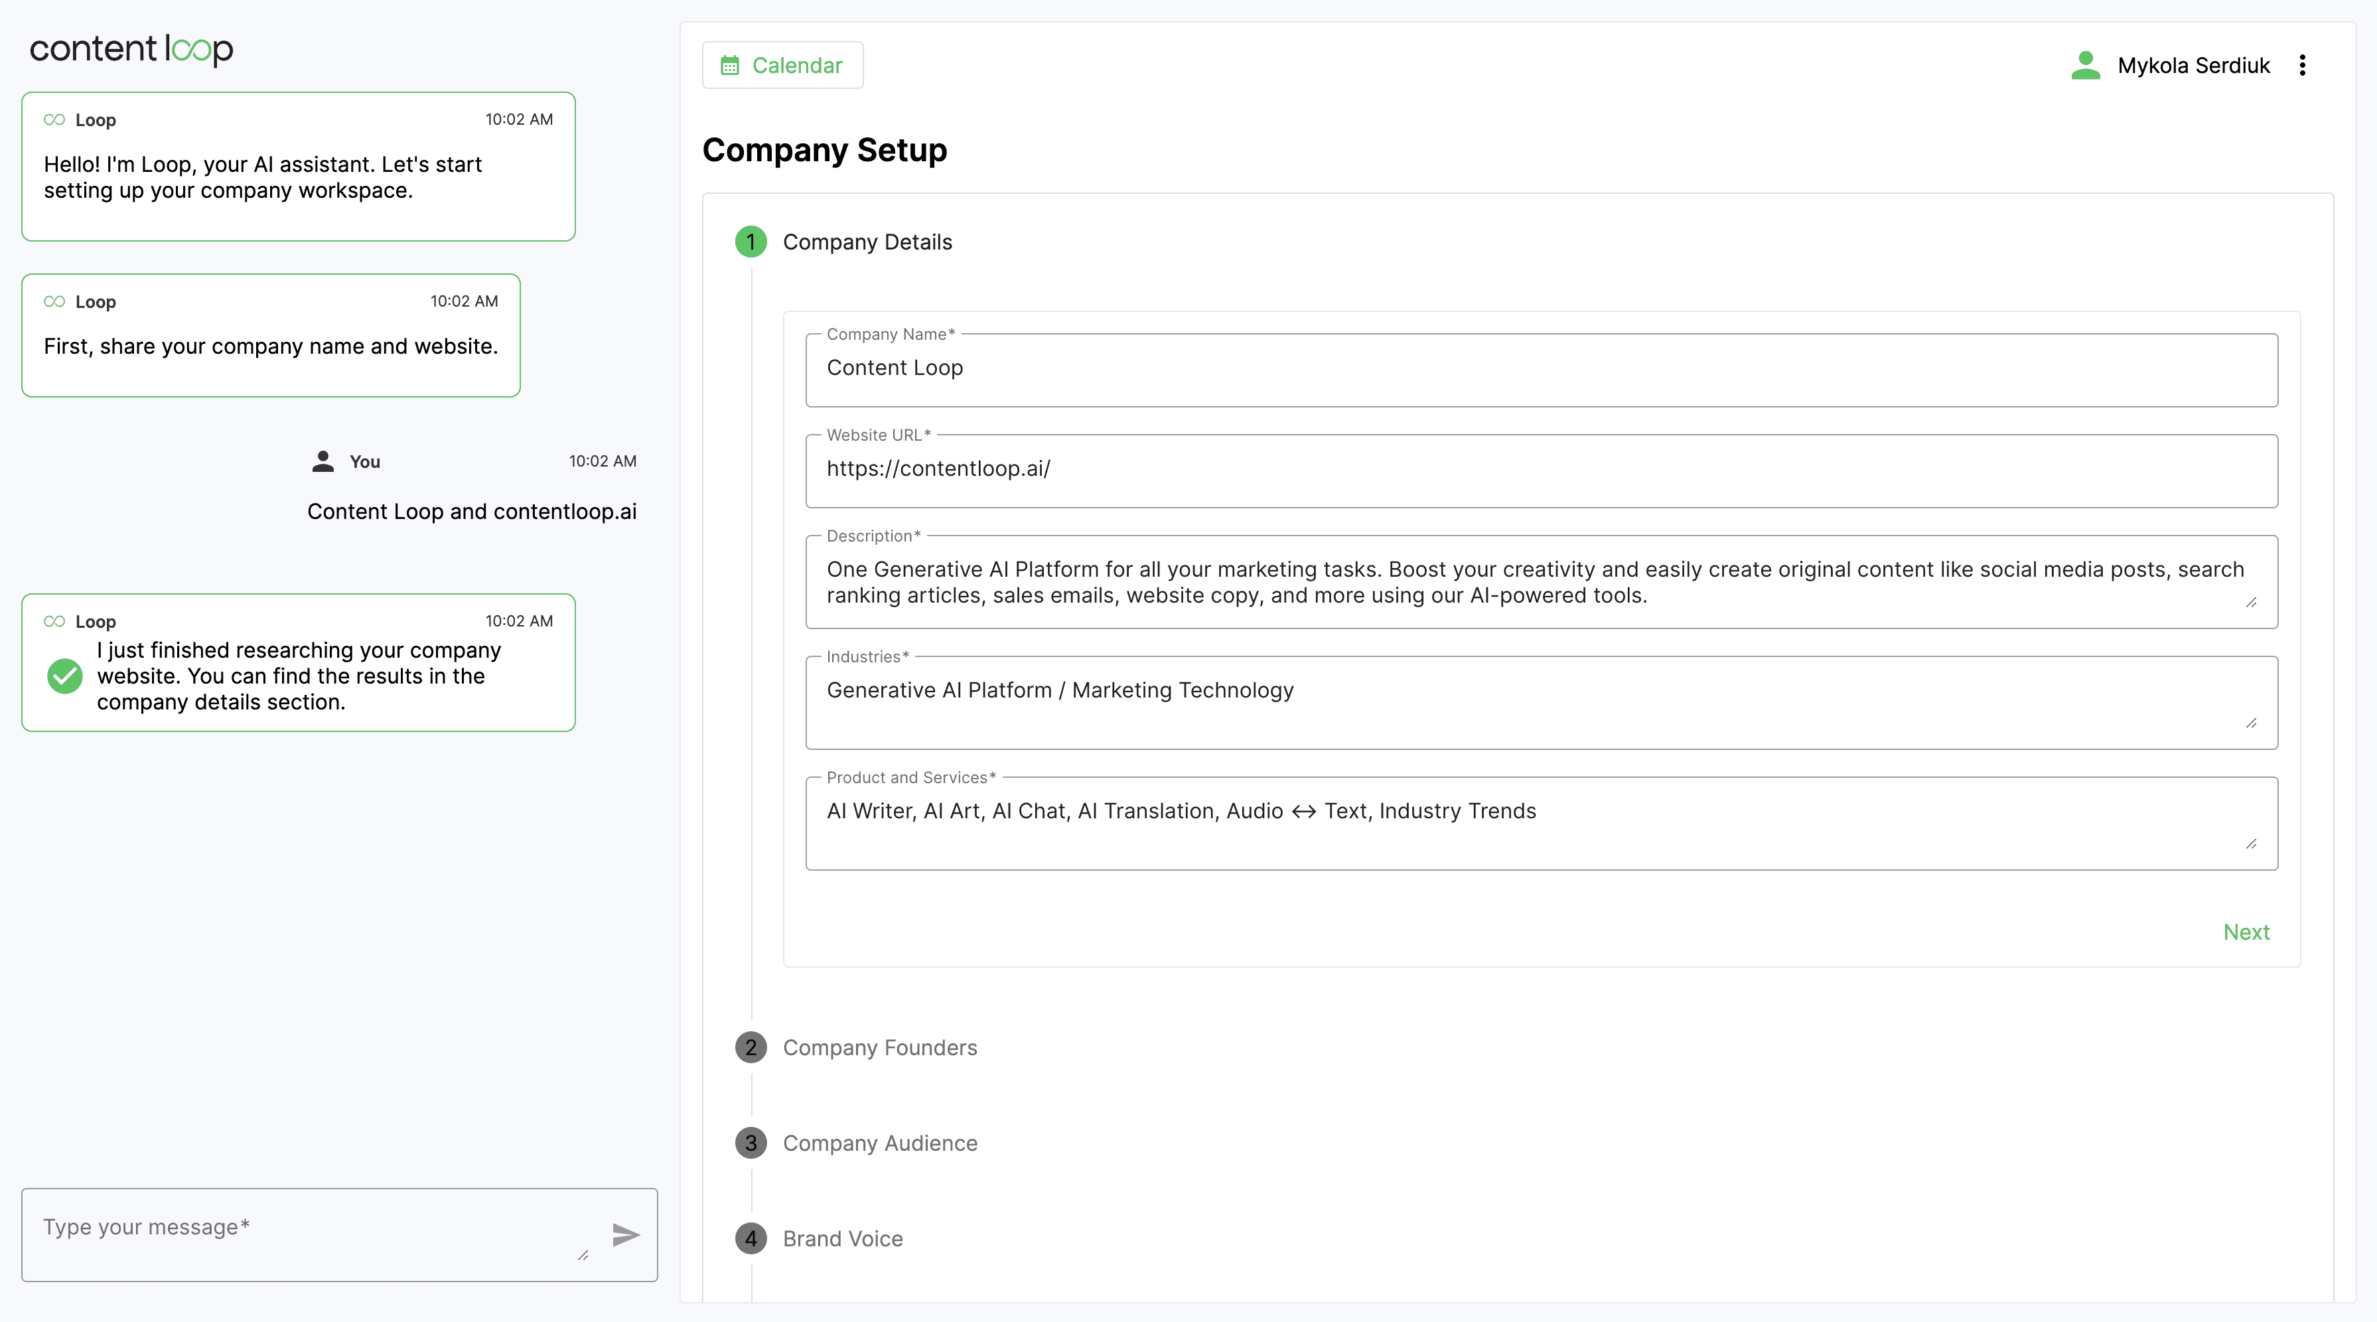Image resolution: width=2377 pixels, height=1322 pixels.
Task: Click the 10:02 AM timestamp beside You
Action: coord(603,461)
